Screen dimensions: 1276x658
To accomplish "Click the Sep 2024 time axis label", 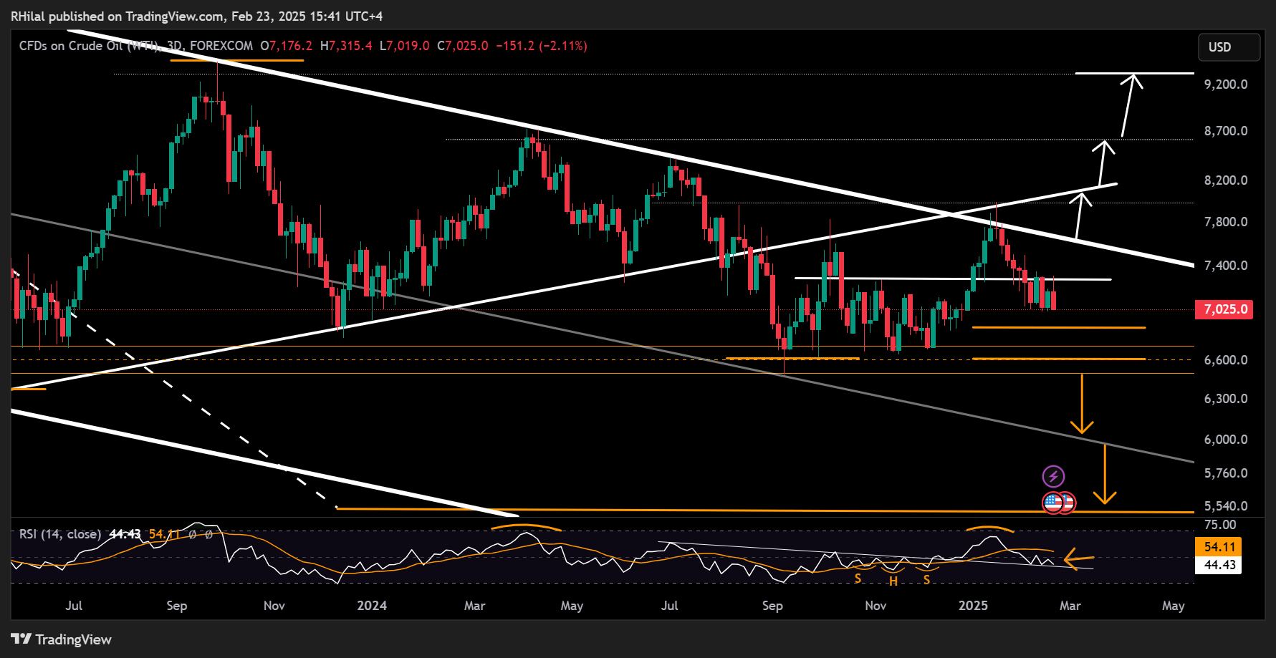I will [772, 606].
